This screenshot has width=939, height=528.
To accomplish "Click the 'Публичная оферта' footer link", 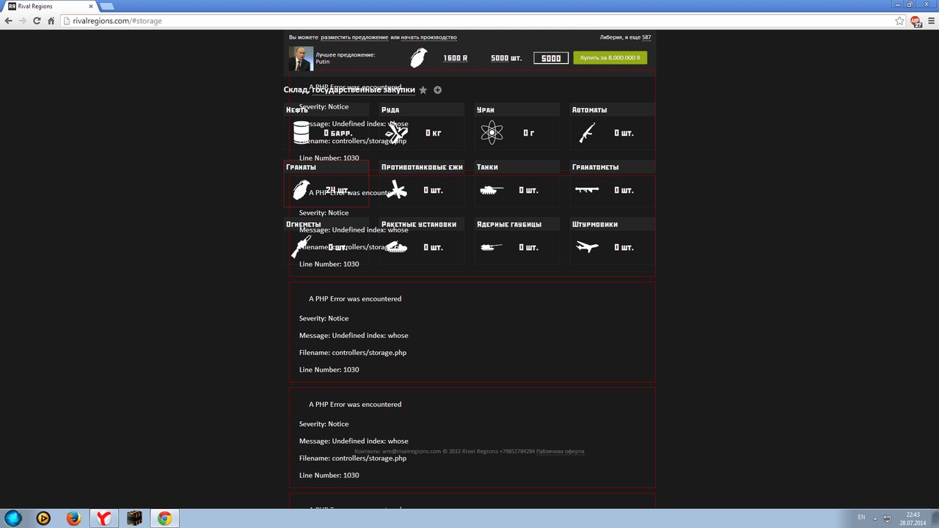I will click(x=560, y=452).
